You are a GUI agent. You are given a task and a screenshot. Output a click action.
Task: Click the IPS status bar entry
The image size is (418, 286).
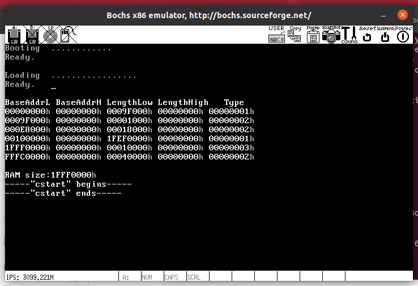pos(30,277)
